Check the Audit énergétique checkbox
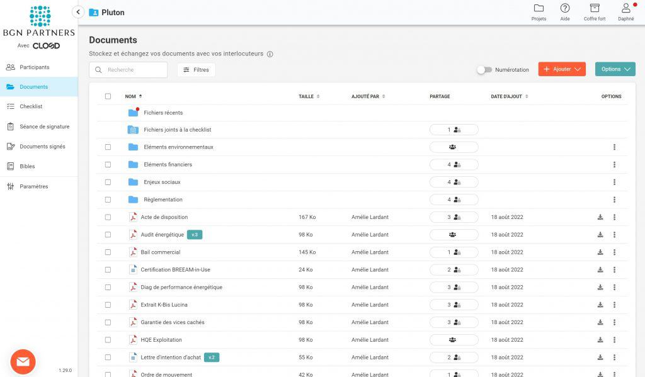Viewport: 645px width, 377px height. pos(108,235)
